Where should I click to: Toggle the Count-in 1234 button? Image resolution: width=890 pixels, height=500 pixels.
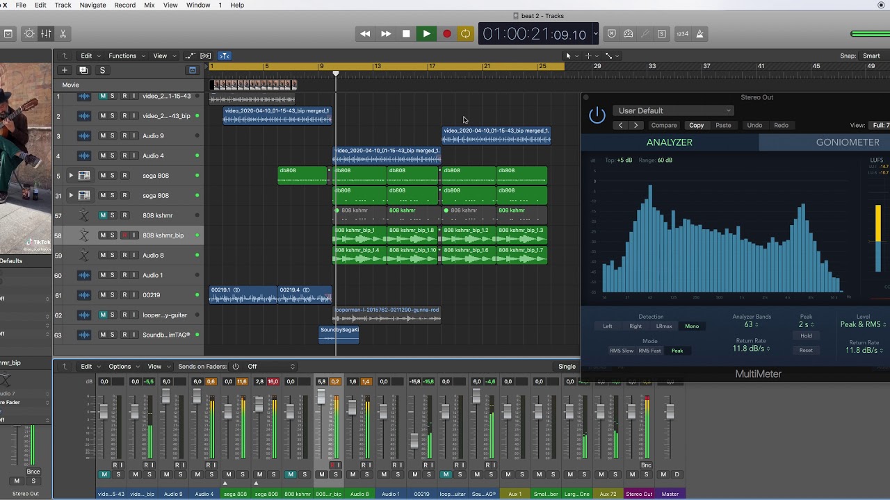click(x=682, y=33)
